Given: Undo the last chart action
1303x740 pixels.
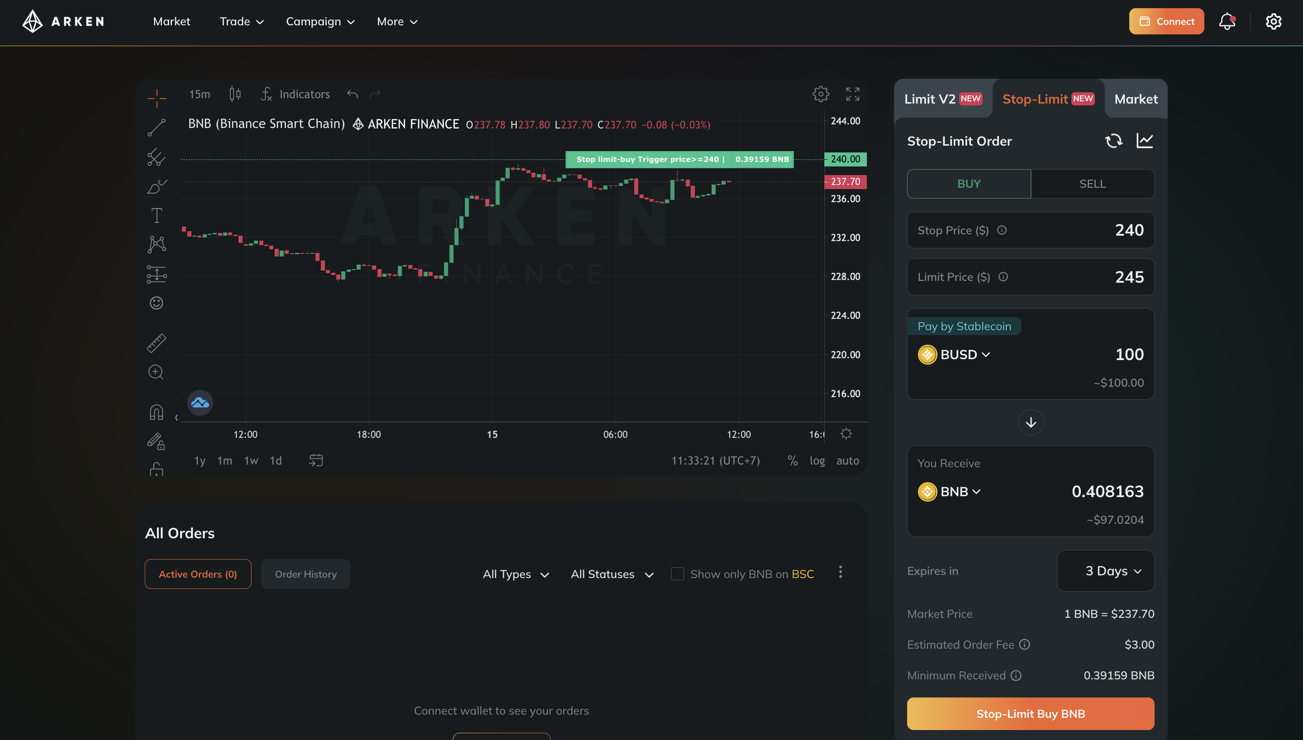Looking at the screenshot, I should 353,94.
